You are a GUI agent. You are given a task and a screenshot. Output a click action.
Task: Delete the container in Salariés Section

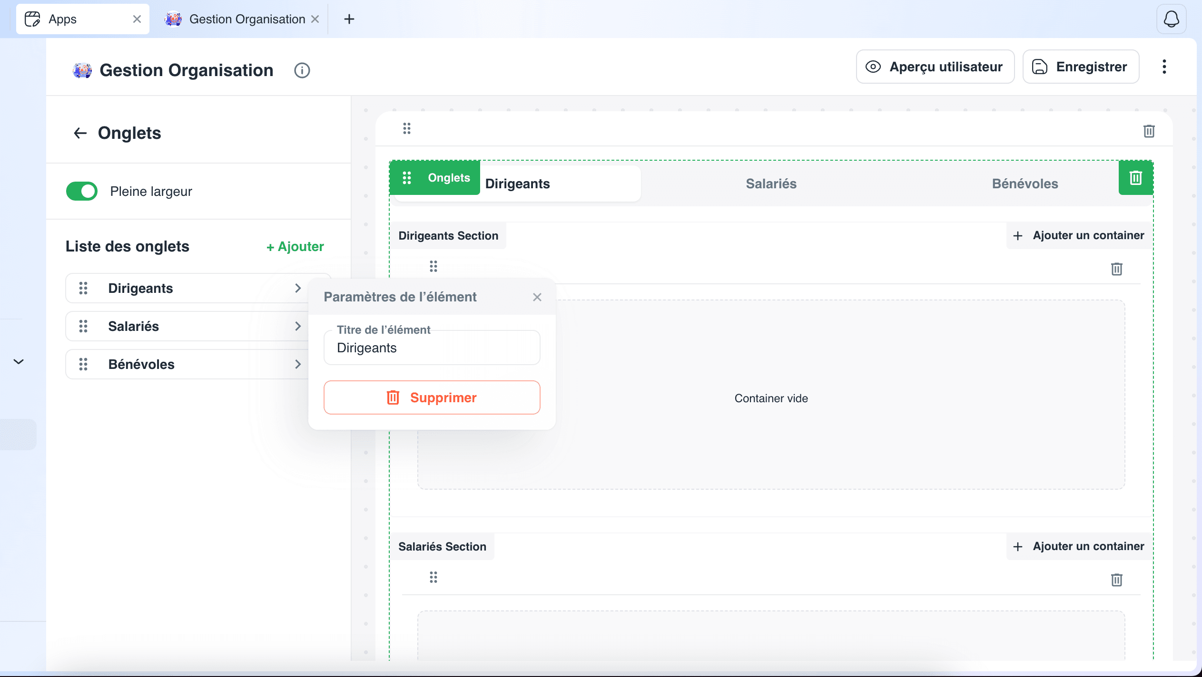click(1116, 580)
